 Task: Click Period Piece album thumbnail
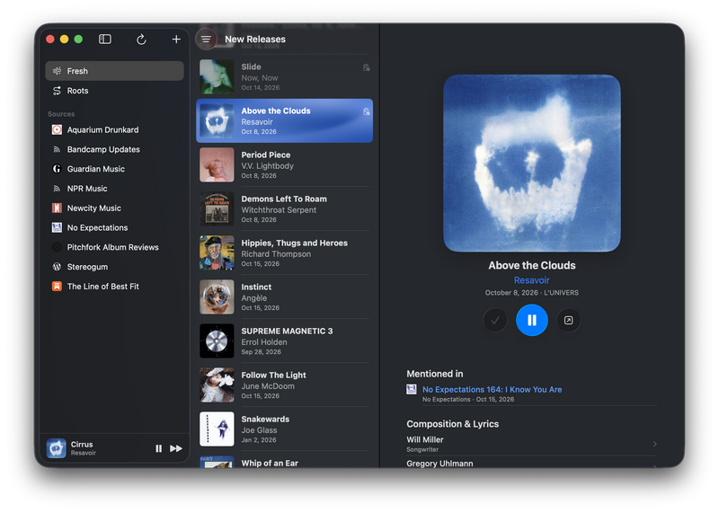(x=217, y=165)
